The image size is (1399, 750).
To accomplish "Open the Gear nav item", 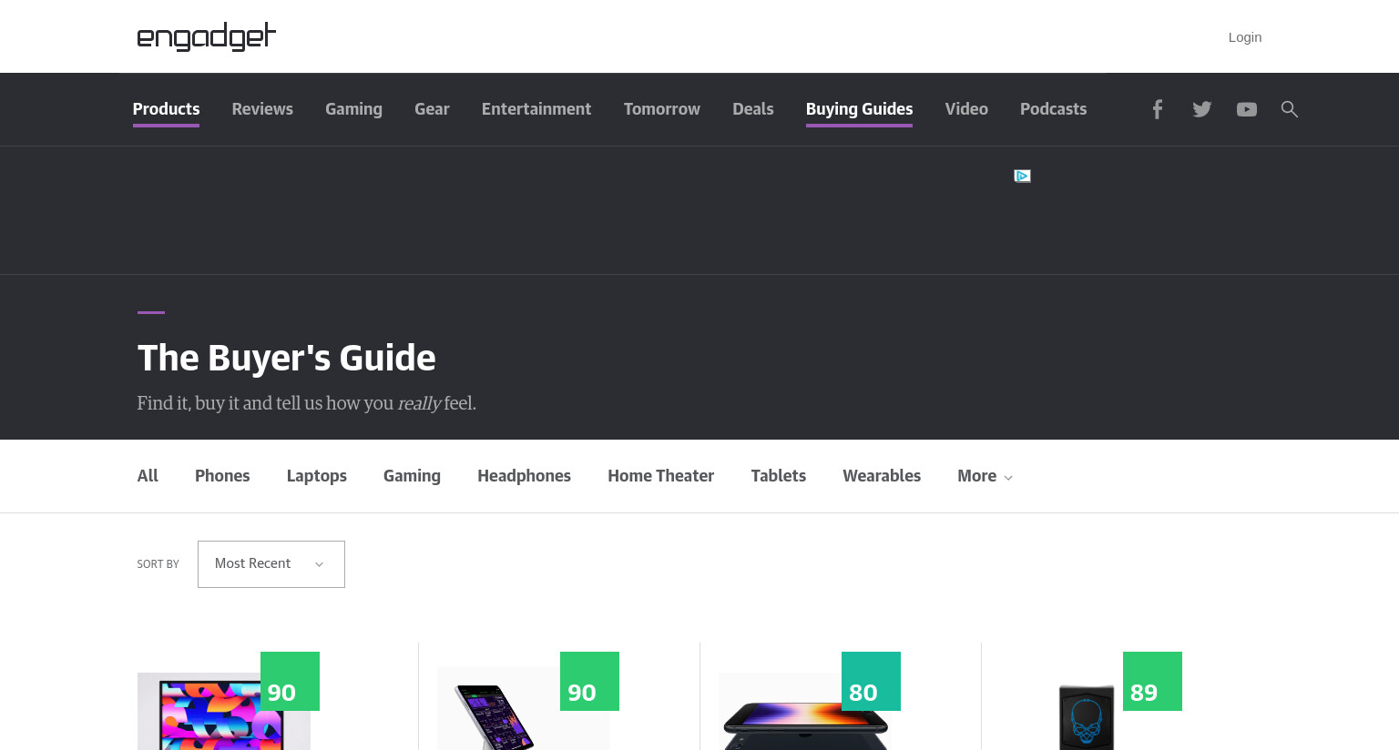I will click(x=432, y=109).
